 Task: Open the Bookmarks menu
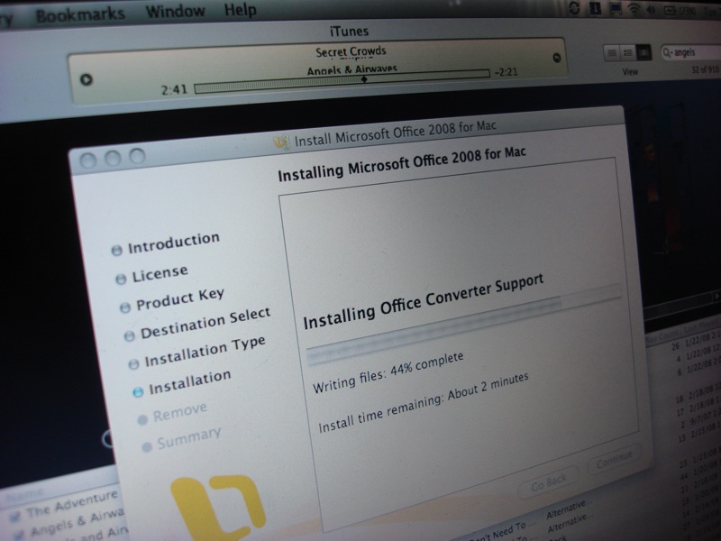tap(80, 14)
